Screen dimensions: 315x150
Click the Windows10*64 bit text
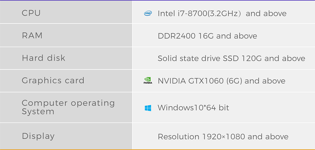pyautogui.click(x=193, y=108)
